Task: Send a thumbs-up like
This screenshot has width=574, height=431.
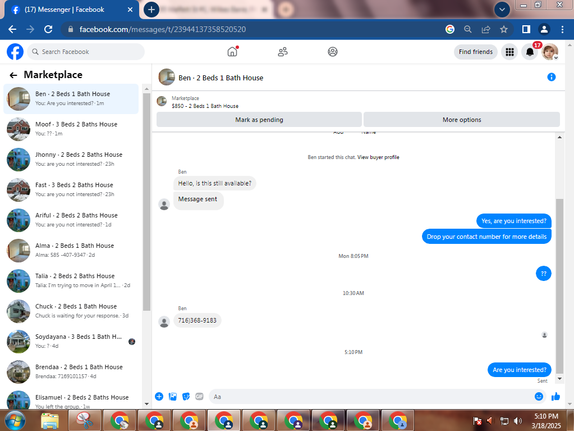Action: 555,396
